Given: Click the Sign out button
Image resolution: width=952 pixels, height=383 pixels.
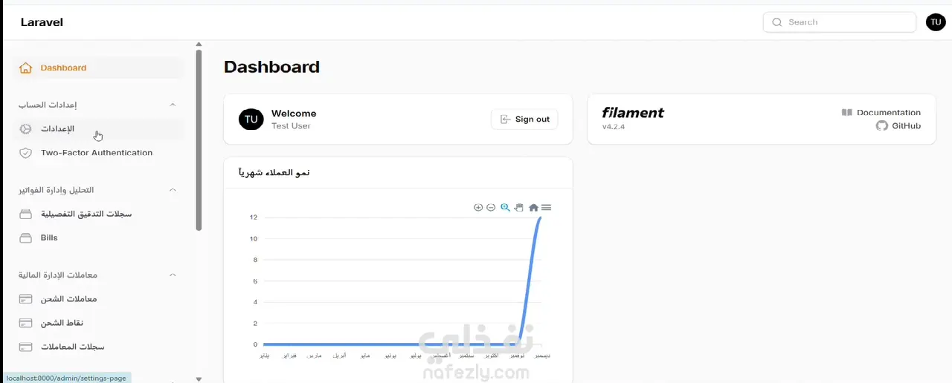Looking at the screenshot, I should pyautogui.click(x=524, y=119).
